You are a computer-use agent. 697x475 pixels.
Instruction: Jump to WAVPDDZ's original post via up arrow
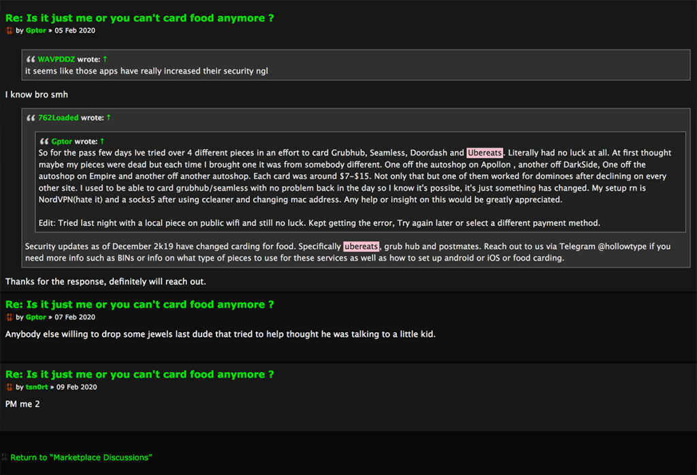point(105,59)
